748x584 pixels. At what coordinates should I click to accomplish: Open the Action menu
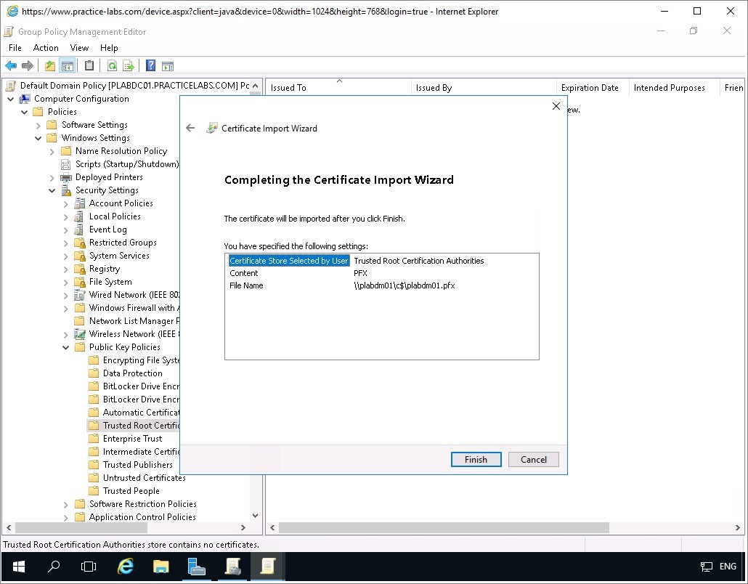coord(46,48)
